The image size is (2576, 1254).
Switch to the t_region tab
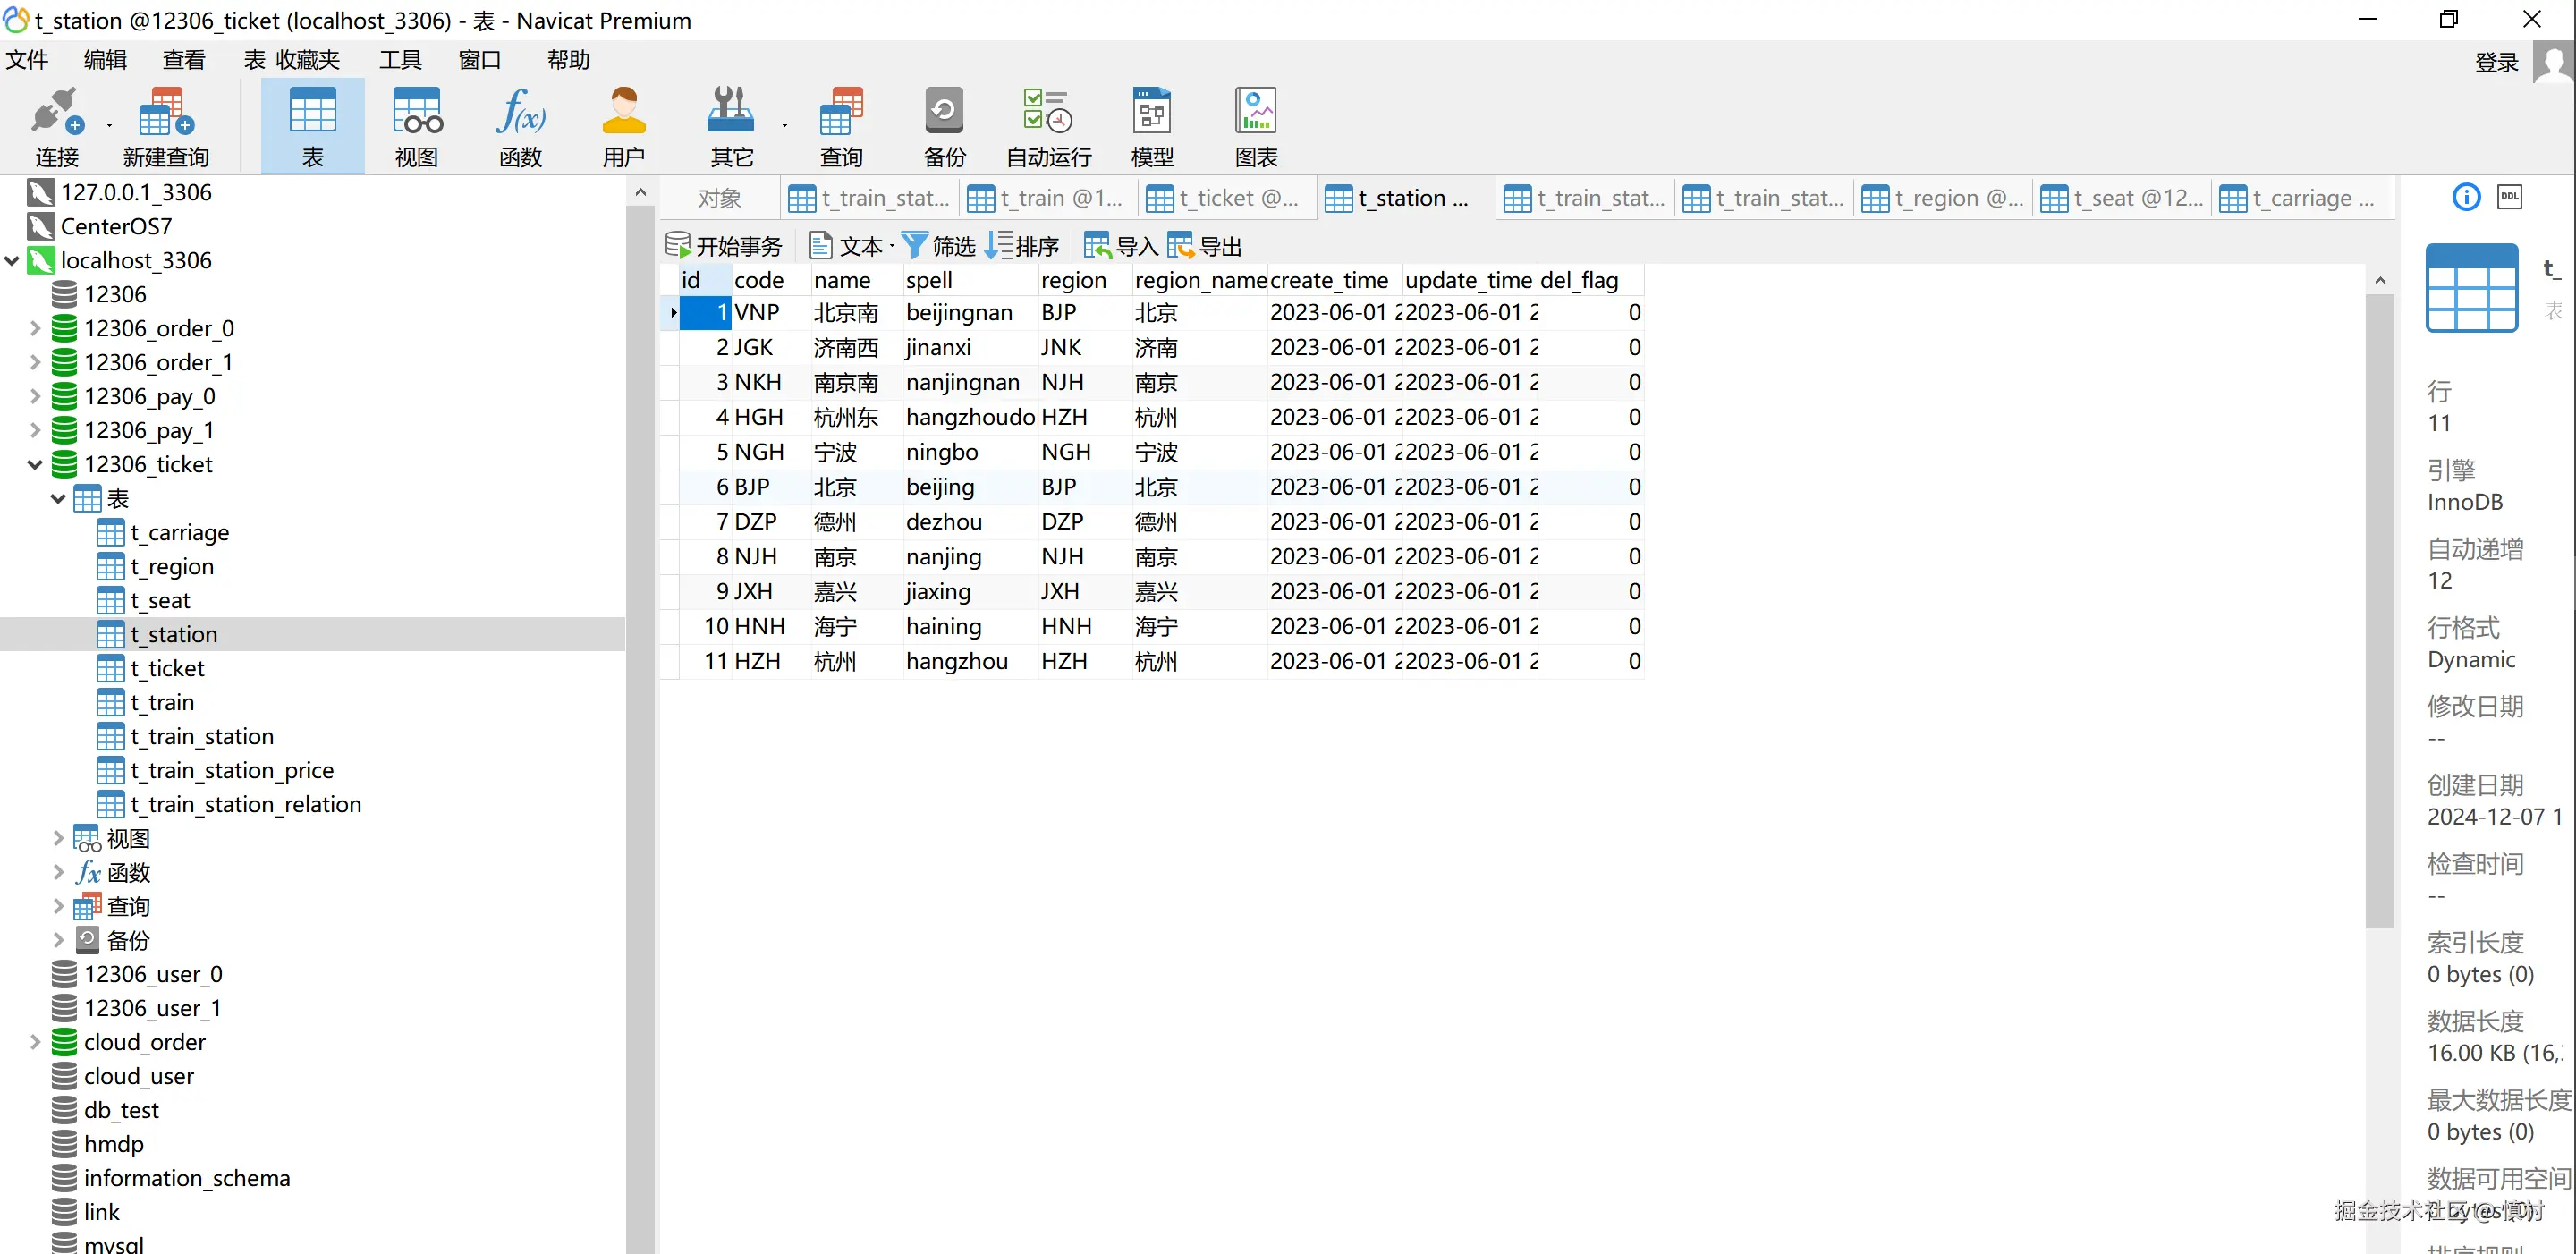point(1943,198)
